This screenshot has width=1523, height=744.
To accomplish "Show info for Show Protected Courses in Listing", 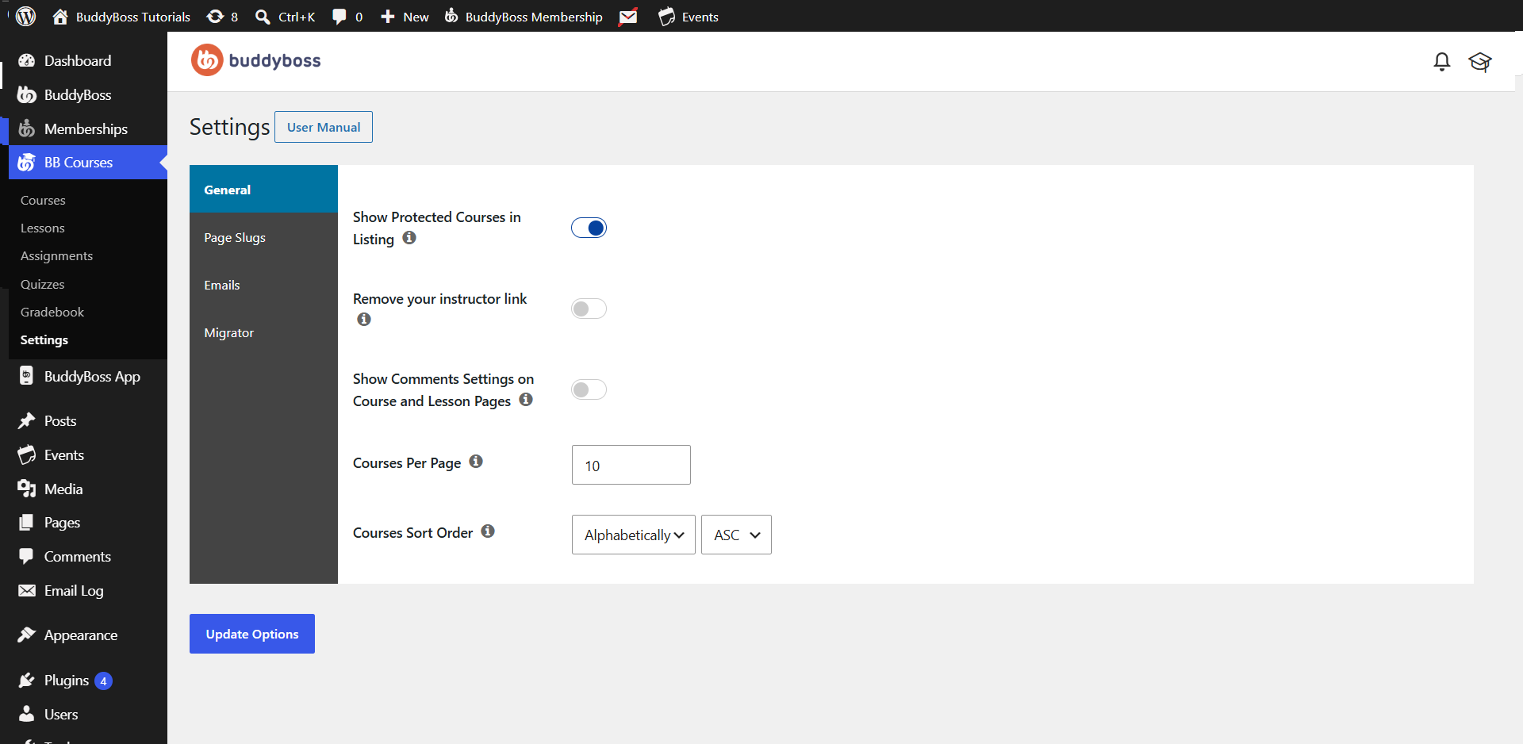I will click(x=409, y=237).
